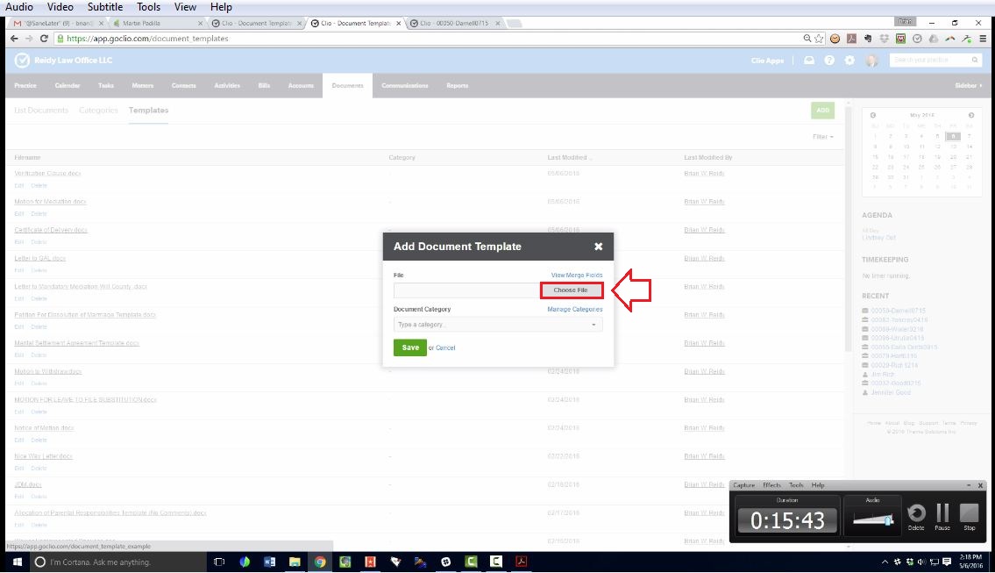Click the Clio logo checkmark icon
This screenshot has height=573, width=995.
(x=22, y=61)
